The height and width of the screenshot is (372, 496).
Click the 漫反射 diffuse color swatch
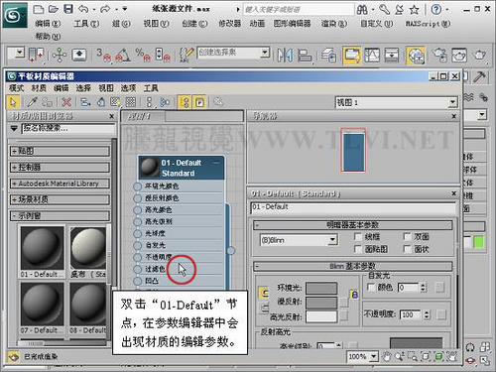click(321, 303)
